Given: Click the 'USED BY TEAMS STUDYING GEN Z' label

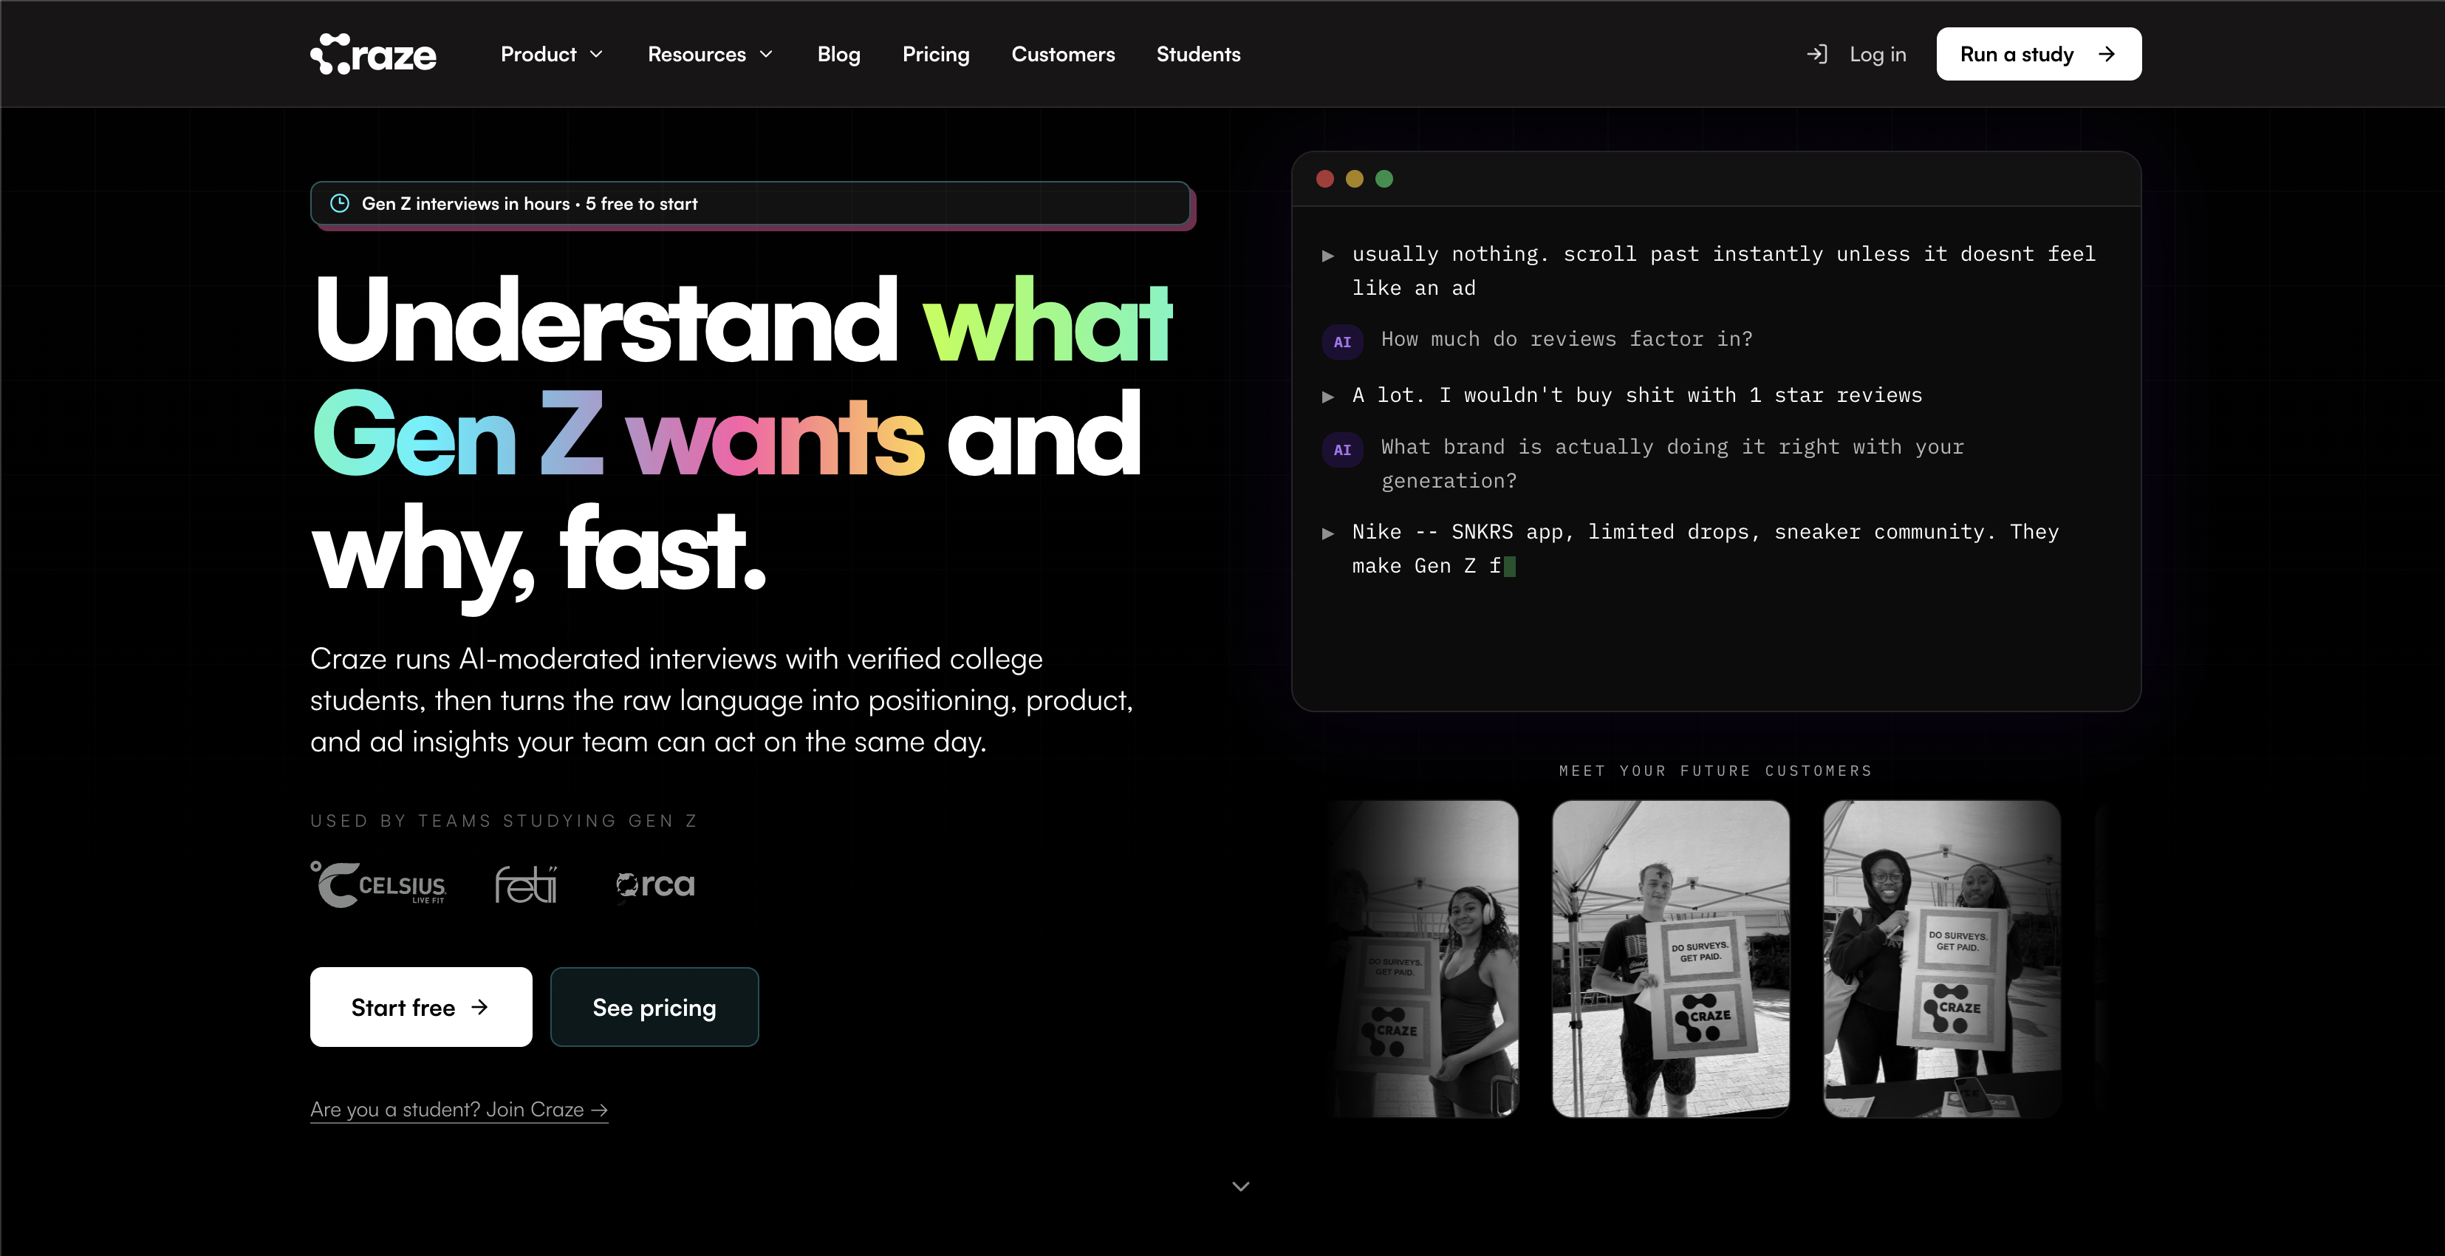Looking at the screenshot, I should [504, 820].
